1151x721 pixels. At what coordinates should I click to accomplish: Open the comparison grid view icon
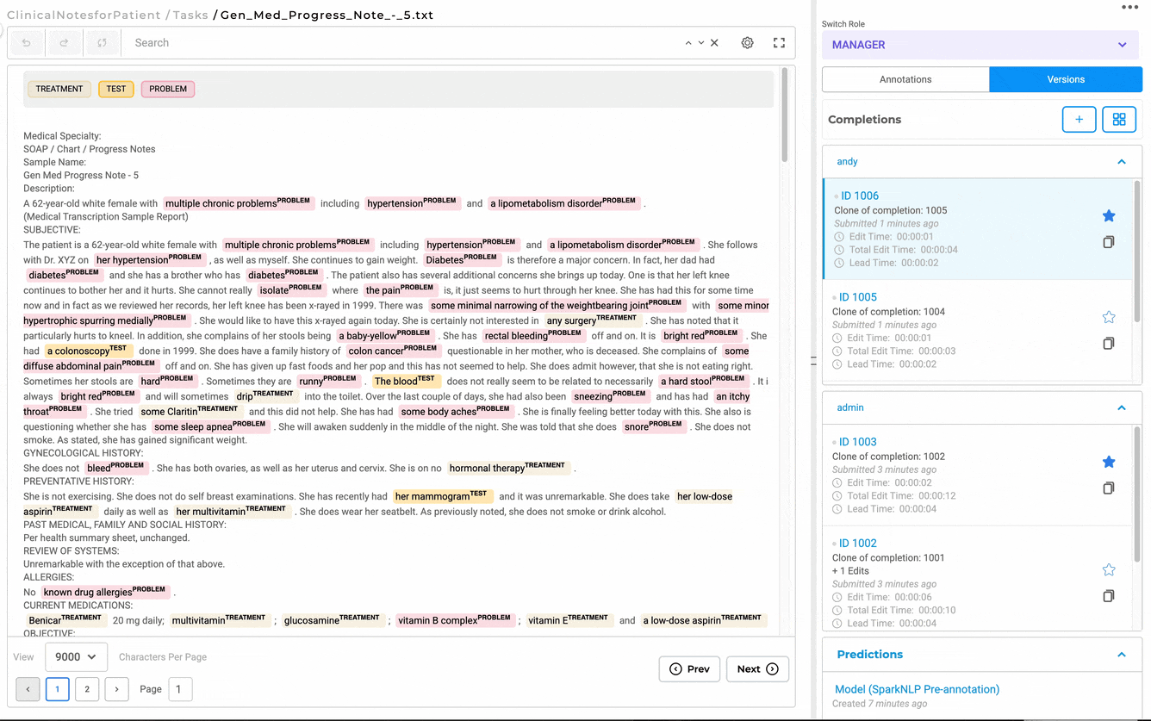coord(1118,120)
